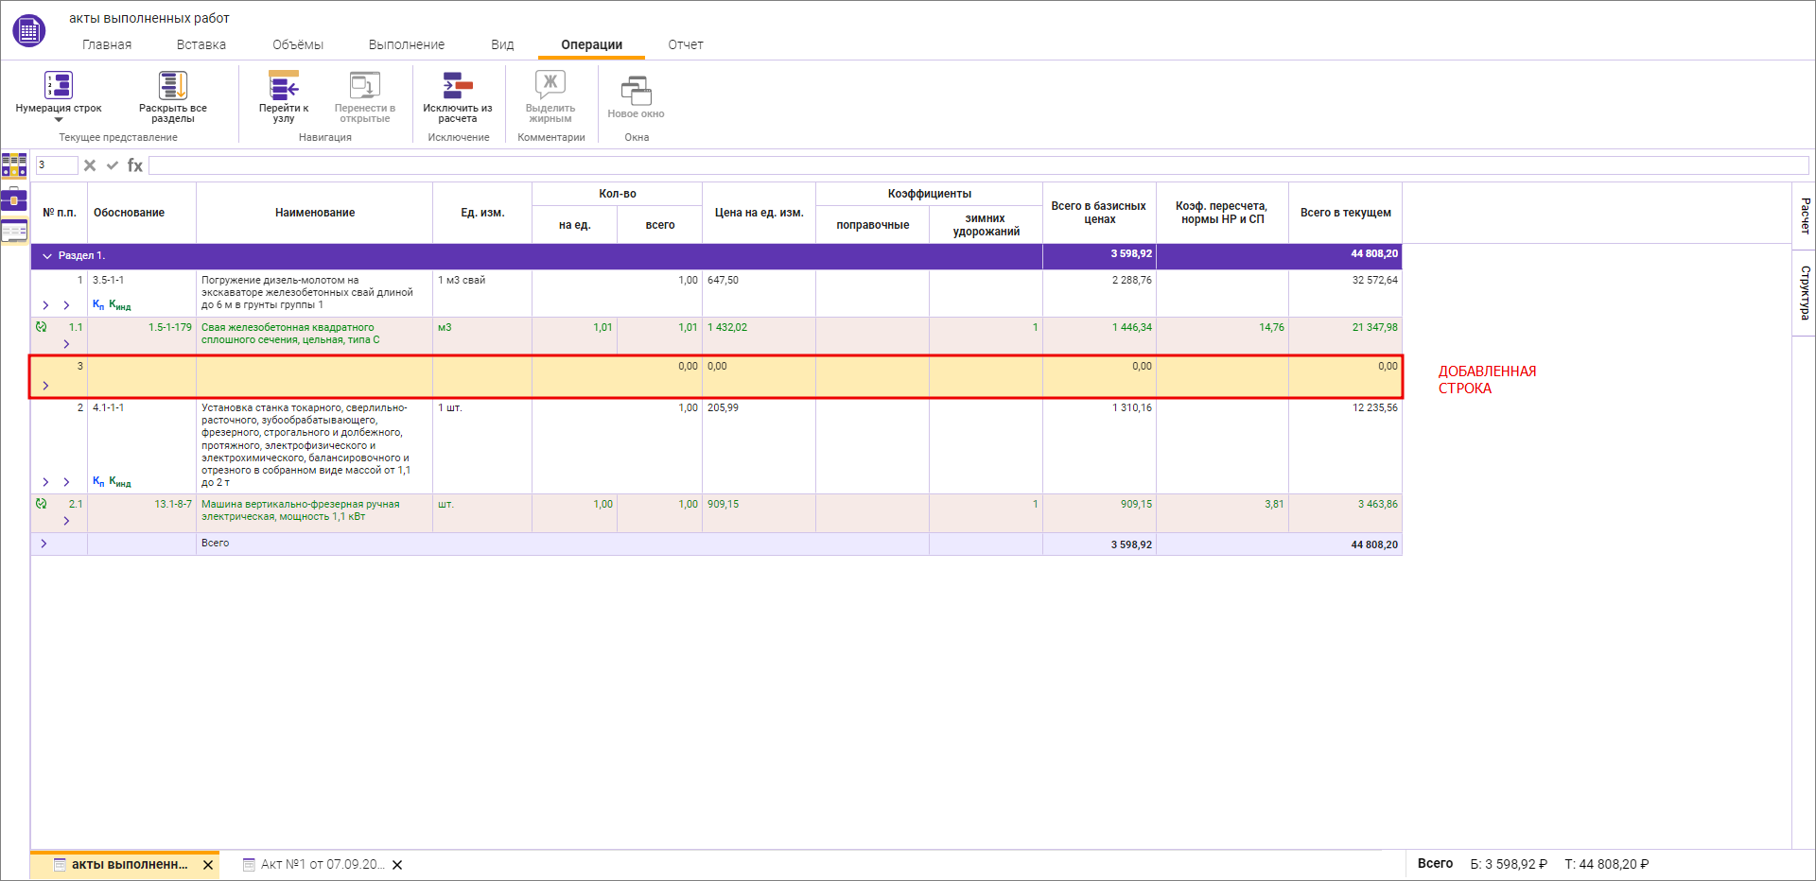Click Перейти к узлу icon
1816x881 pixels.
point(284,86)
